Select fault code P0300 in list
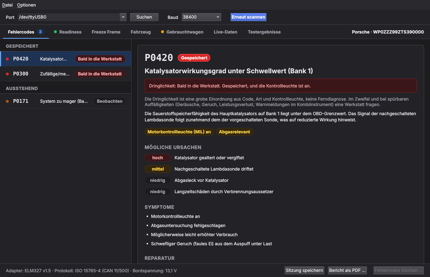The height and width of the screenshot is (277, 430). (66, 74)
